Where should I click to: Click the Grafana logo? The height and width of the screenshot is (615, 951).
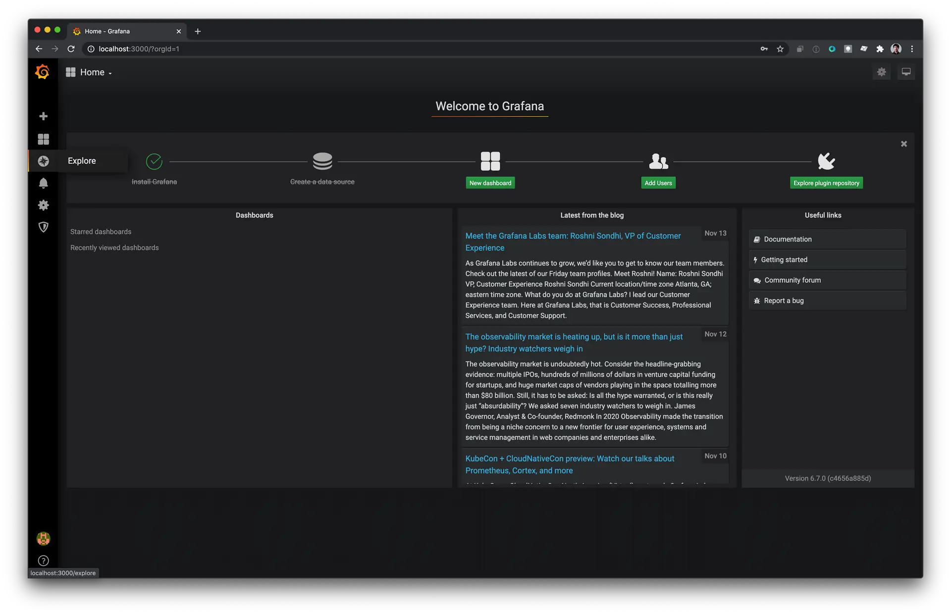pyautogui.click(x=43, y=72)
